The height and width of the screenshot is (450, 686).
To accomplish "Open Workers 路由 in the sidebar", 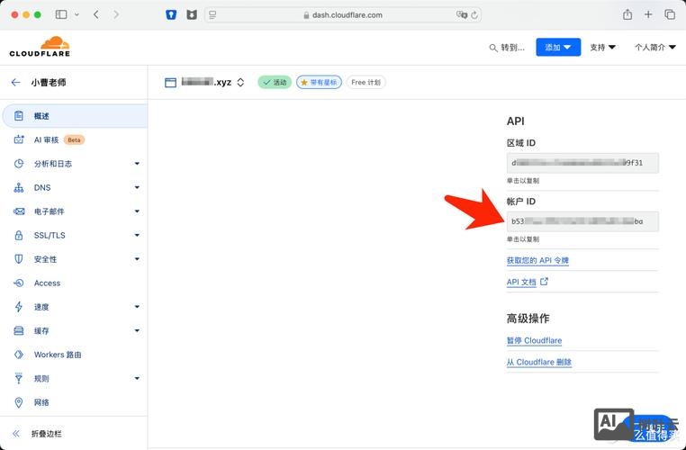I will click(x=58, y=355).
